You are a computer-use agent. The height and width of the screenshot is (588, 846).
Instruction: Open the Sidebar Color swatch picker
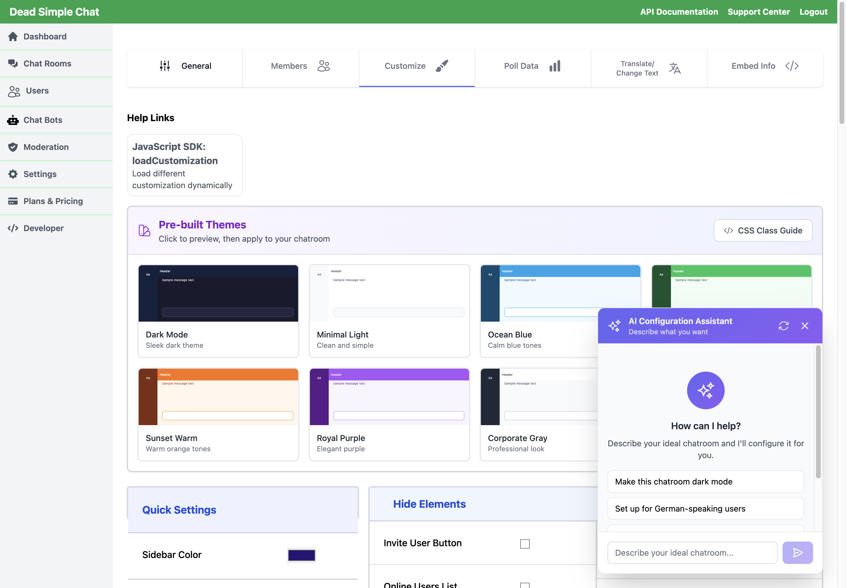click(301, 555)
